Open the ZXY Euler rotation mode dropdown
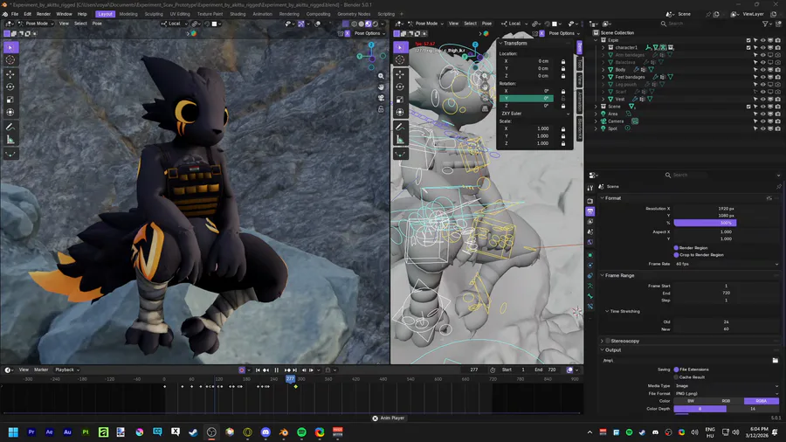 [535, 114]
